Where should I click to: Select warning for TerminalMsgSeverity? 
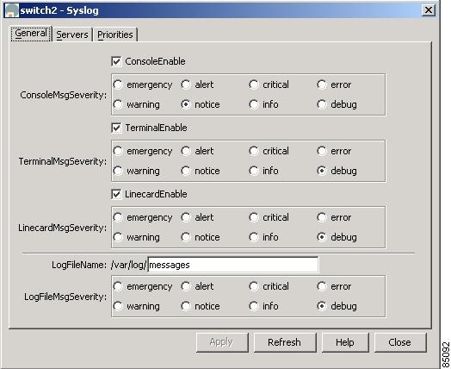click(118, 171)
